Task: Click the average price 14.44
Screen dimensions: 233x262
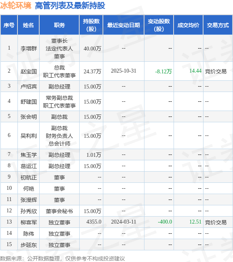Action: 195,71
